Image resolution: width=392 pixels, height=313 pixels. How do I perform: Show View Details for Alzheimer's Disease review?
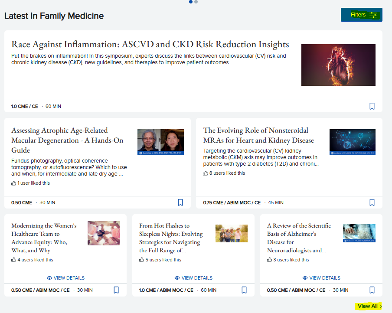point(321,278)
